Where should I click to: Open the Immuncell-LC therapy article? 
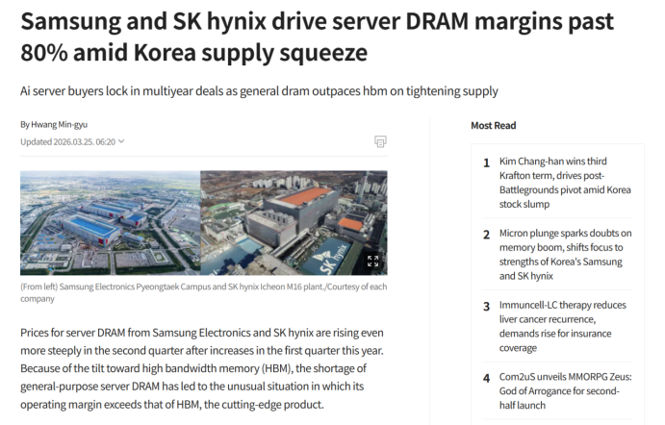pyautogui.click(x=562, y=326)
